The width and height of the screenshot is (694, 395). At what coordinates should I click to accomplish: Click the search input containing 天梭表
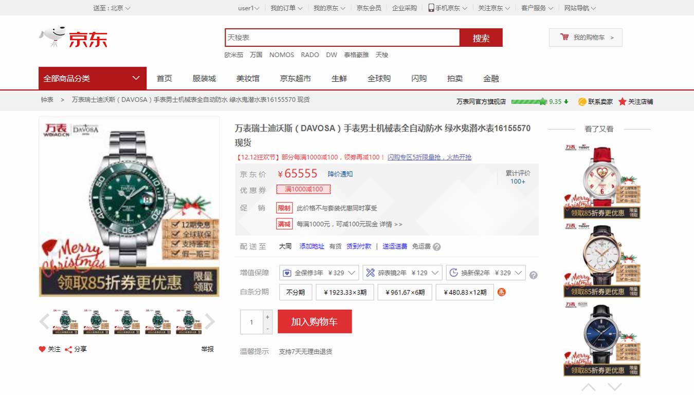click(x=342, y=37)
